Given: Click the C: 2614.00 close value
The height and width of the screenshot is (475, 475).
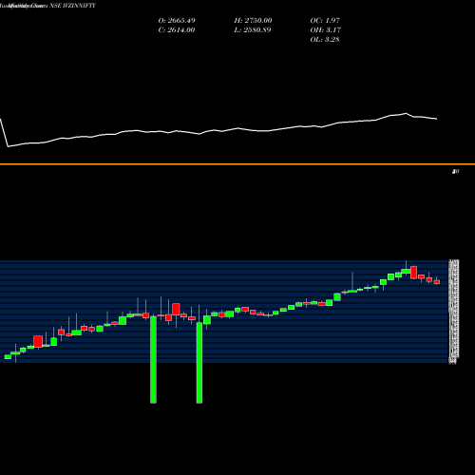Looking at the screenshot, I should click(x=177, y=30).
